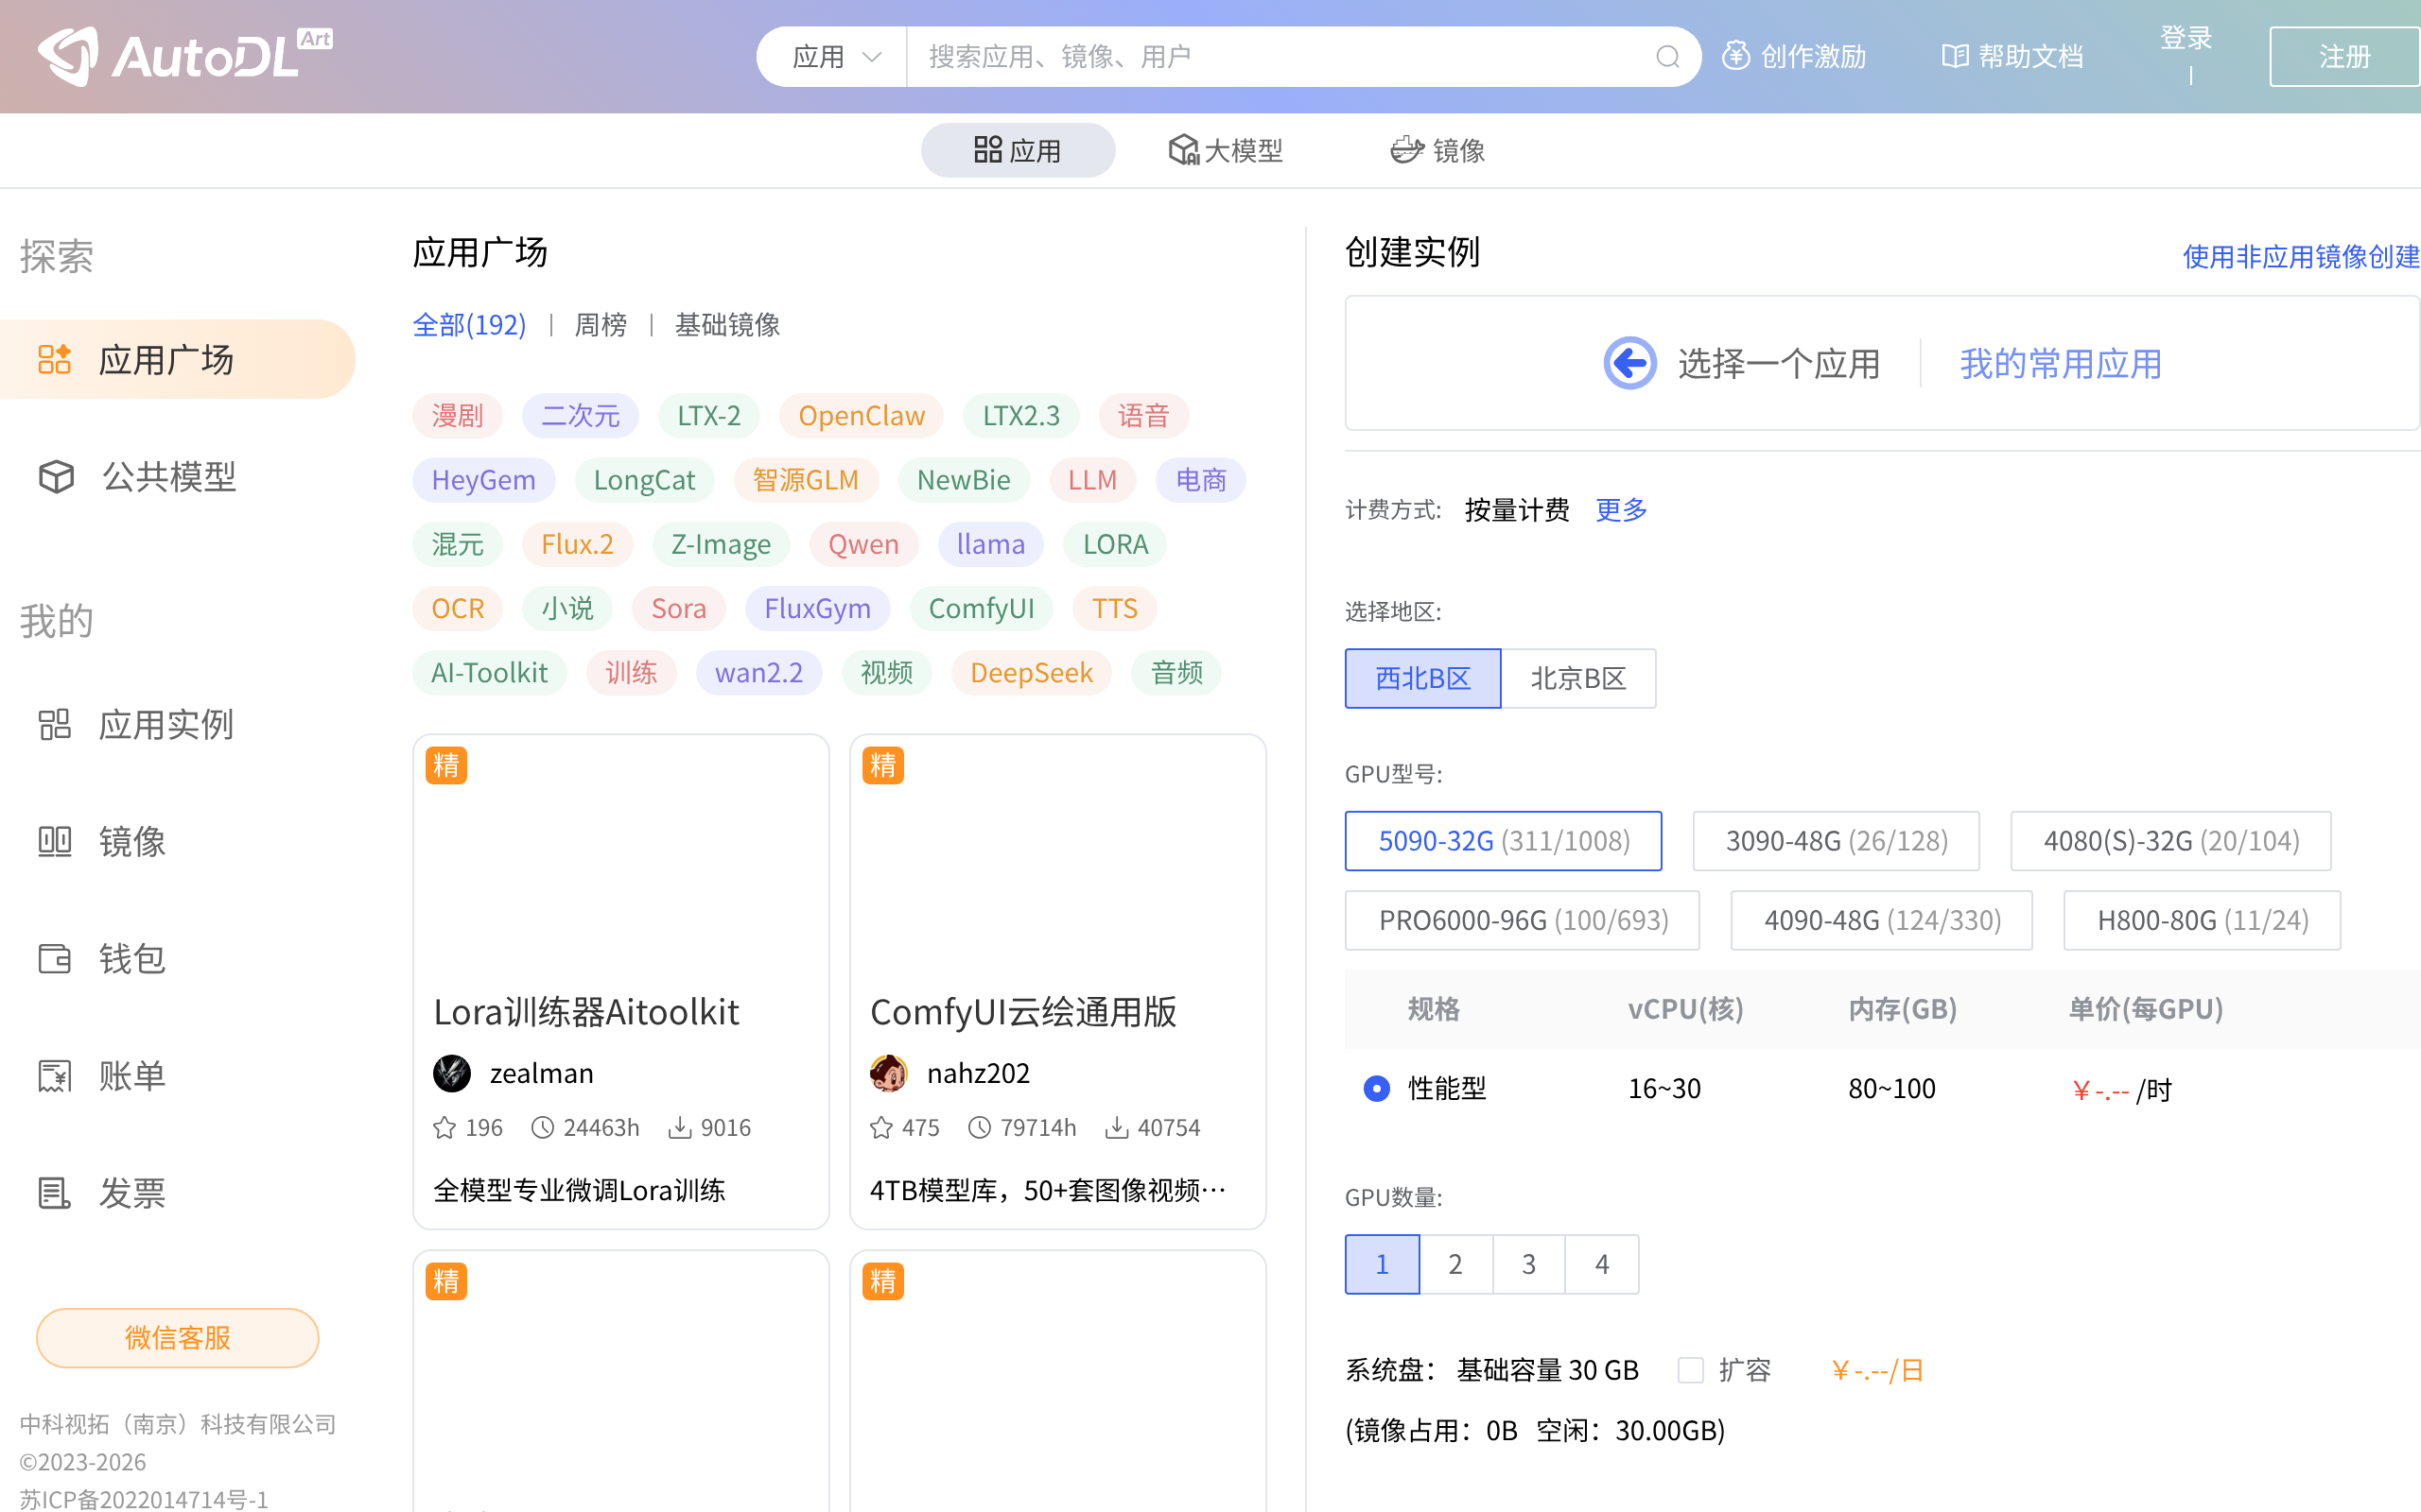2421x1512 pixels.
Task: Open 我的常用应用 link
Action: coord(2060,363)
